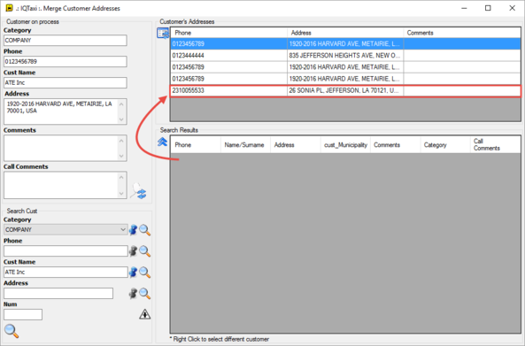Select the 0123444444 Jefferson Heights row
The width and height of the screenshot is (525, 346).
(x=345, y=56)
